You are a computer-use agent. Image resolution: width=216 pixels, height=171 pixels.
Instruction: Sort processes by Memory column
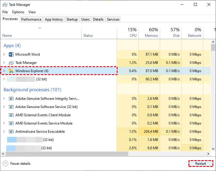(149, 33)
